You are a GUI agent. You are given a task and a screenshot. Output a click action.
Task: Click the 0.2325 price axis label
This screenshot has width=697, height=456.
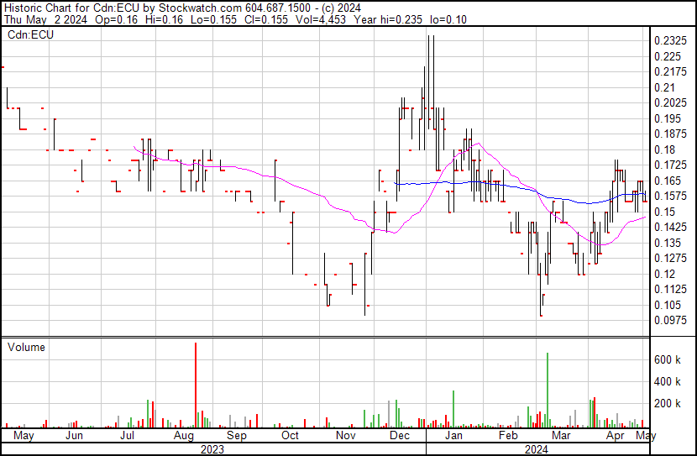(x=669, y=40)
